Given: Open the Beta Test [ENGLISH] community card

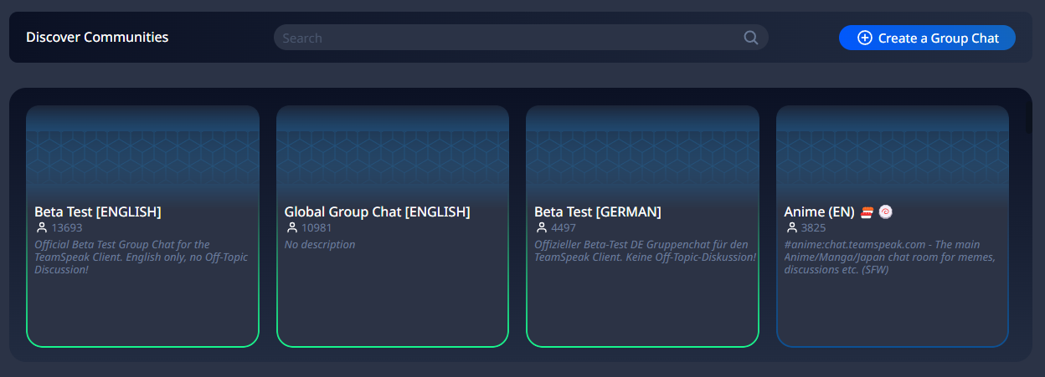Looking at the screenshot, I should point(142,226).
